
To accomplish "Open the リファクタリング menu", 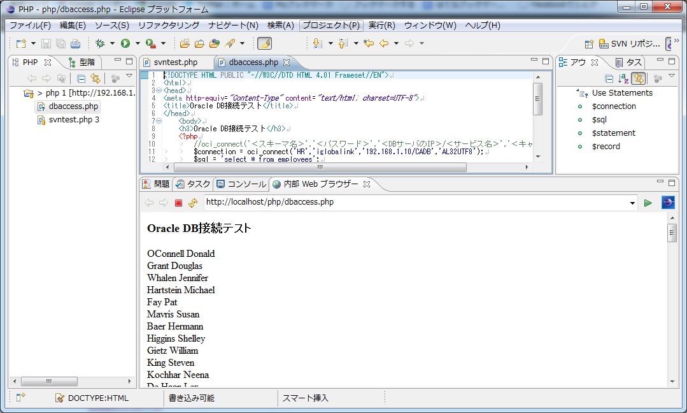I will click(x=169, y=25).
